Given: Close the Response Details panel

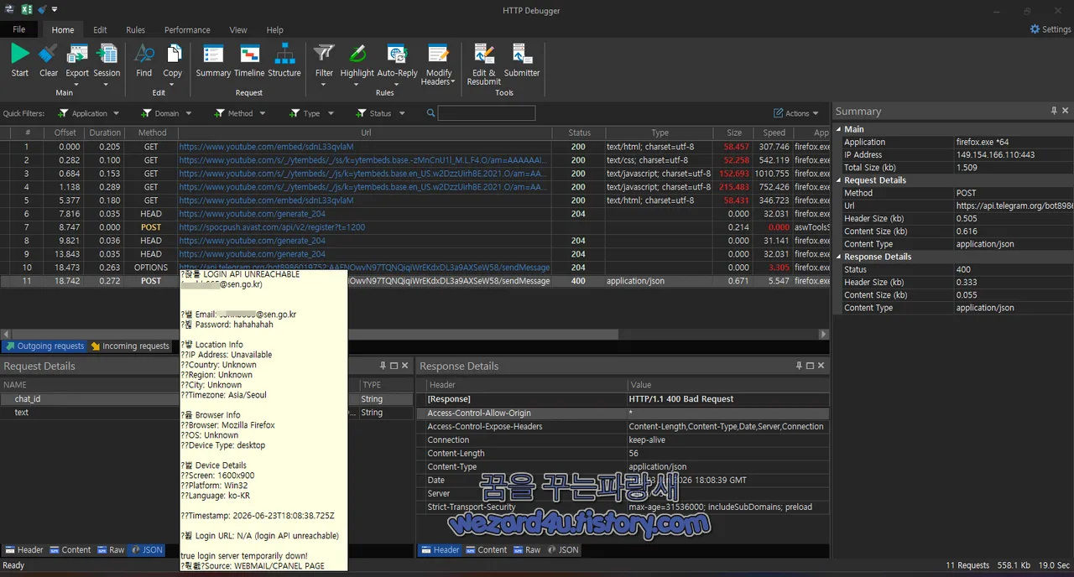Looking at the screenshot, I should click(822, 366).
